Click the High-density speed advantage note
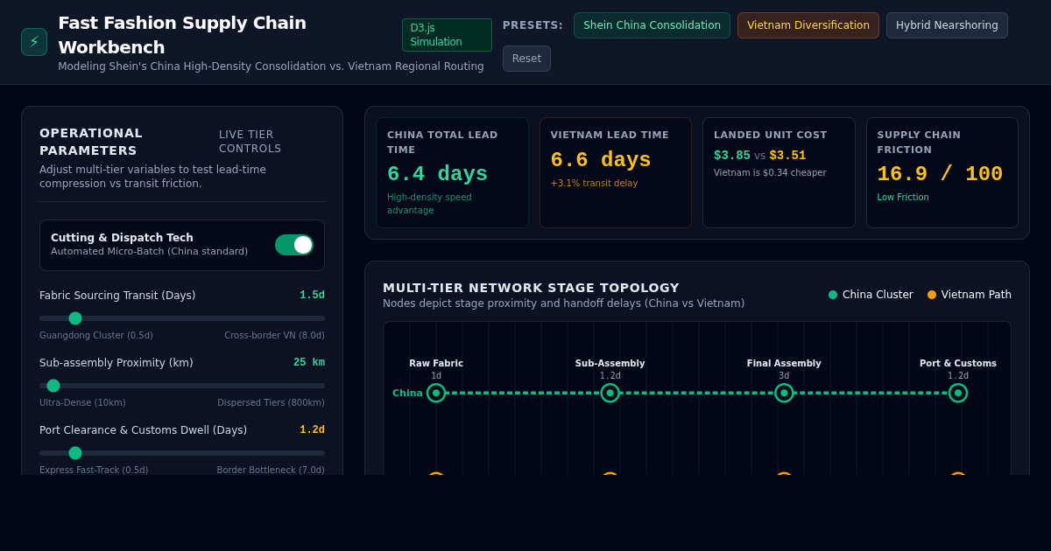 tap(429, 204)
